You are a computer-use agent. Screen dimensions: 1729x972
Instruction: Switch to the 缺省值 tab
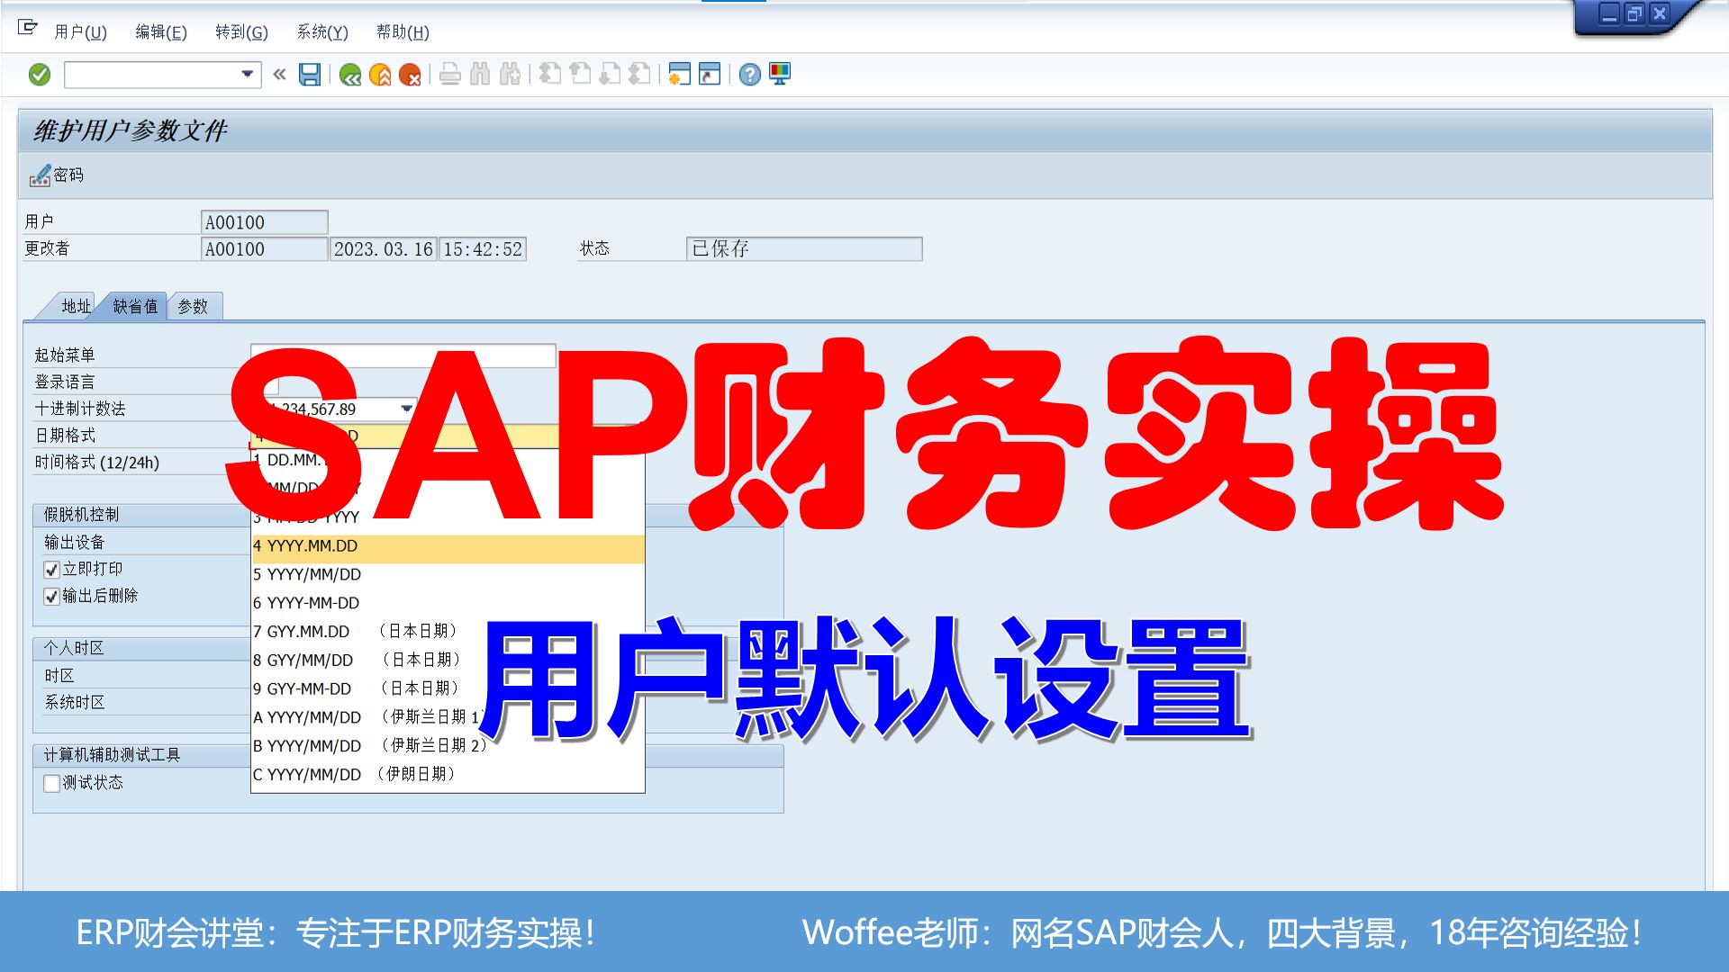pos(135,307)
